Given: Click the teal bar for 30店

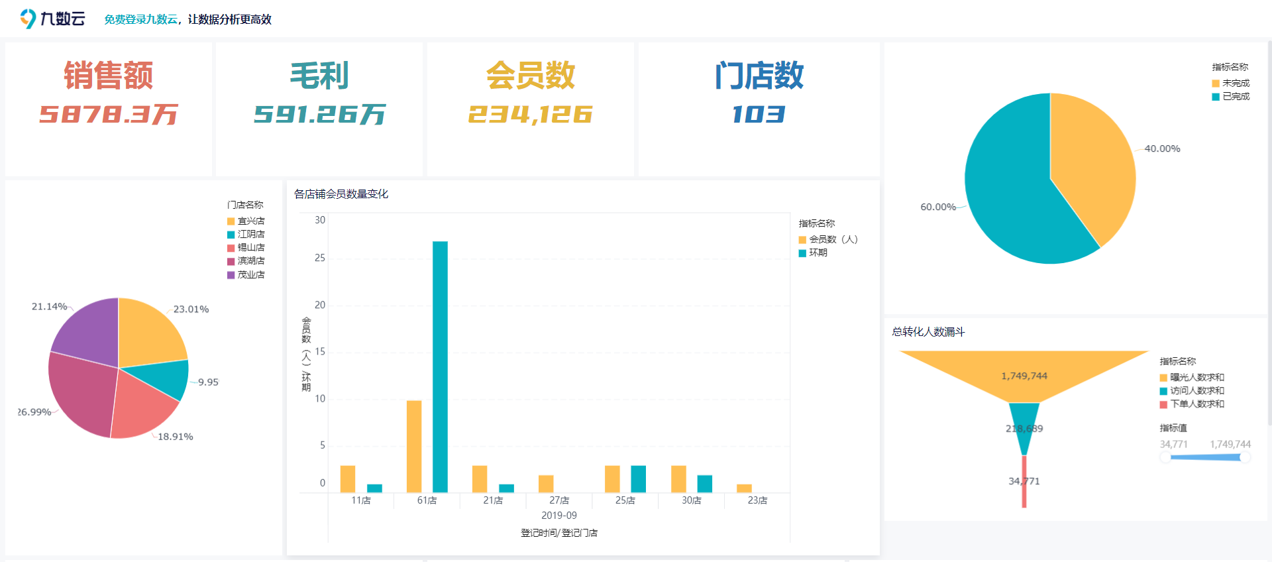Looking at the screenshot, I should 705,484.
